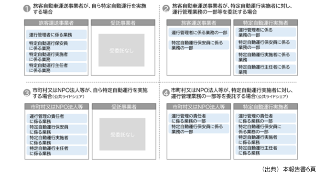Select heading 市町村又はNPO法人等が、特定自動運行実施者に対し… in case 4
Screen dimensions: 325x178
click(x=232, y=93)
